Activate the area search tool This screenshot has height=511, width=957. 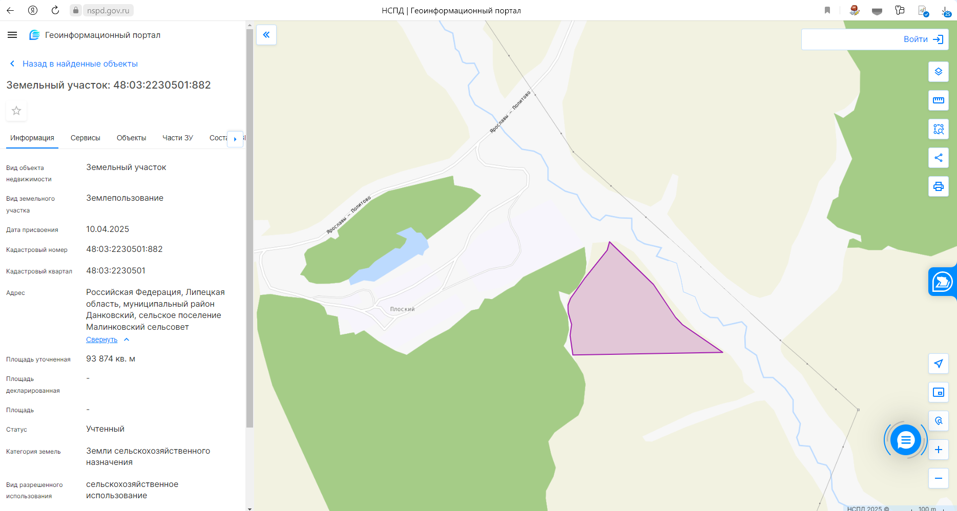click(938, 129)
